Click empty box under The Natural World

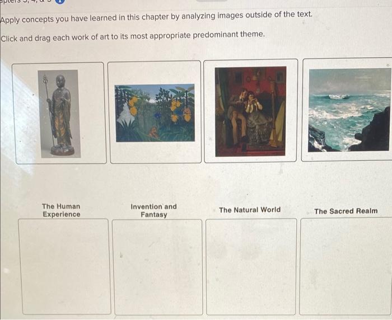pos(251,266)
